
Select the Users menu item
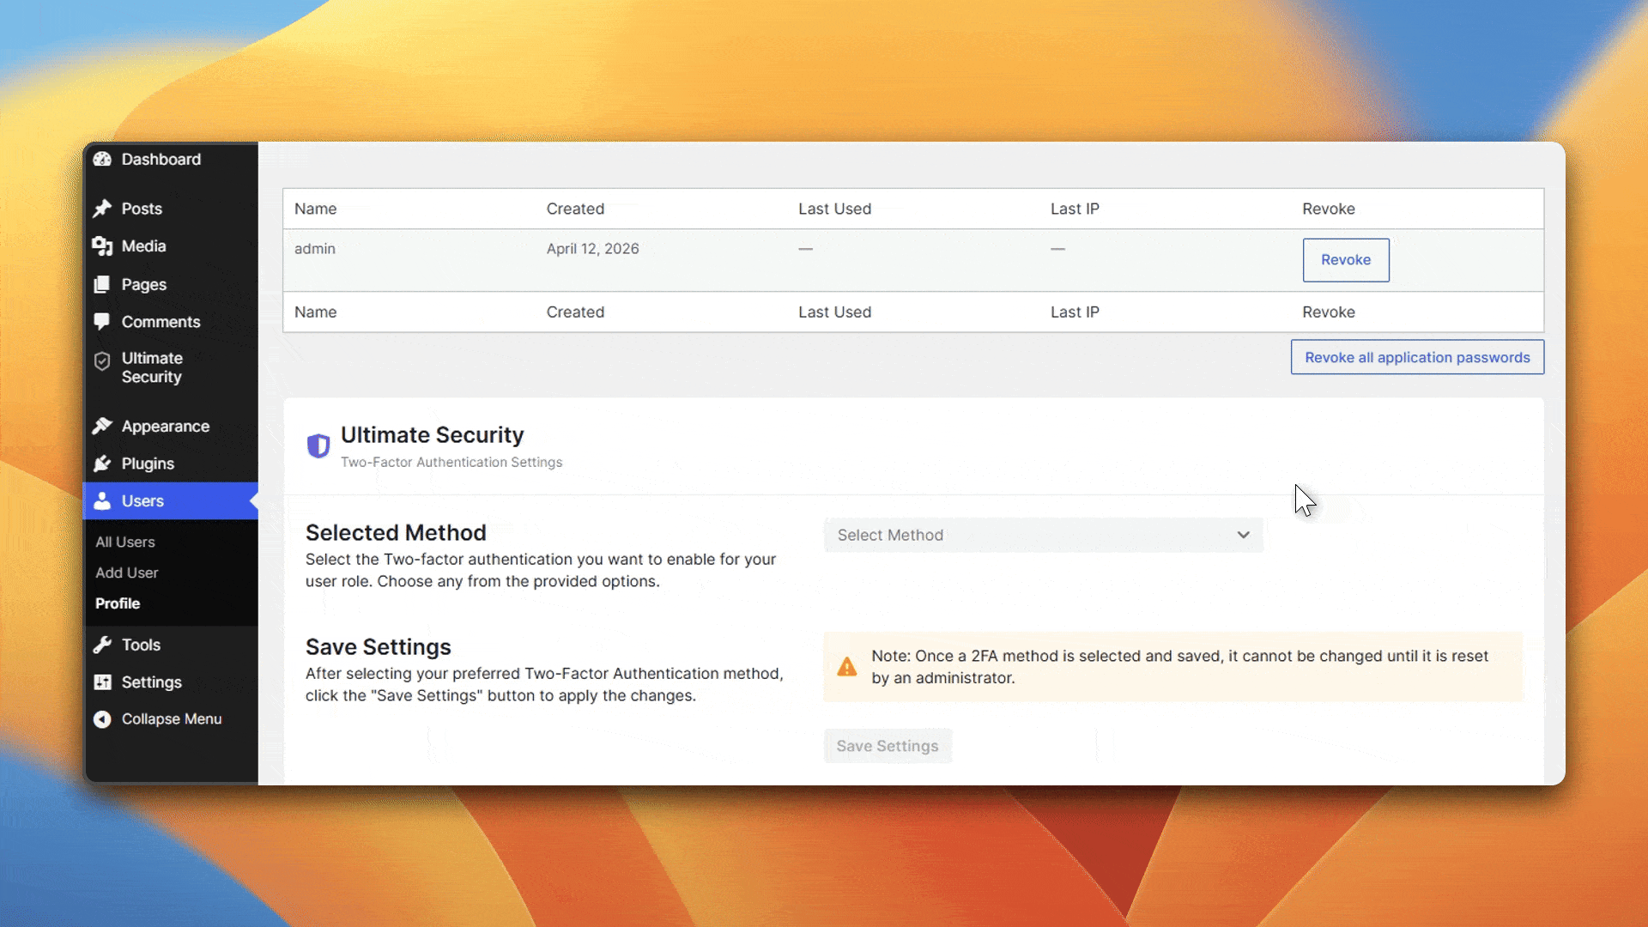(170, 500)
